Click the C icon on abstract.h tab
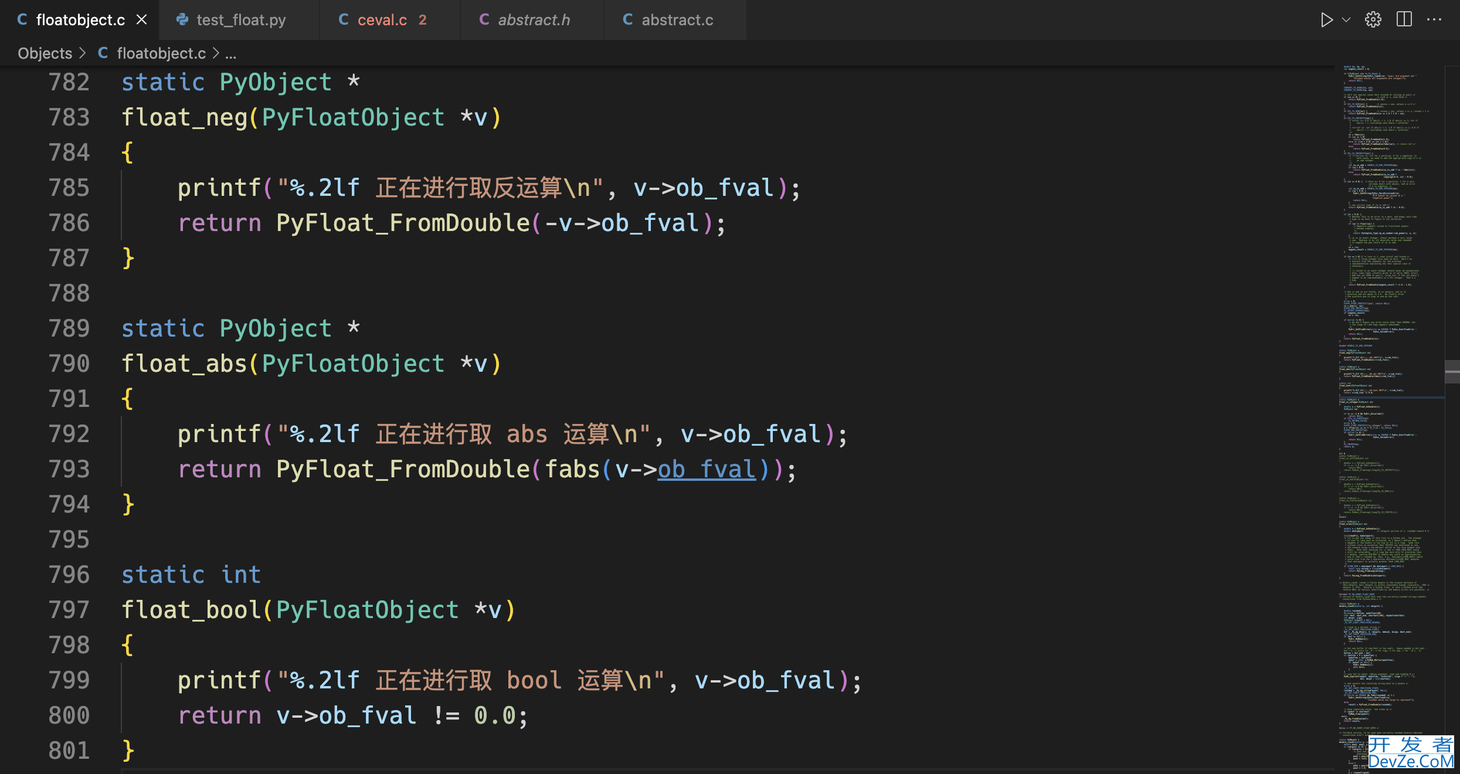Viewport: 1460px width, 774px height. (x=484, y=20)
